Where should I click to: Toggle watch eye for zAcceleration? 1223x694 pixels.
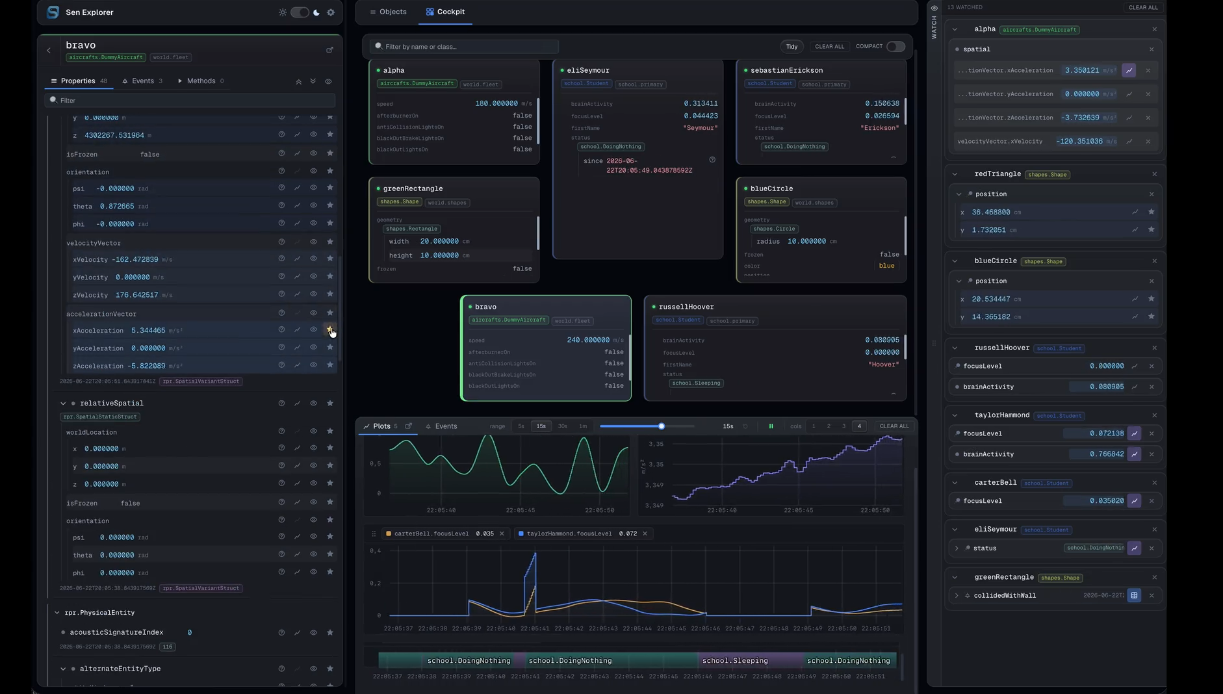(x=313, y=365)
